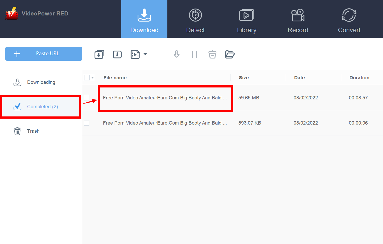Click the date of the 59.65 MB file
The height and width of the screenshot is (244, 383).
coord(306,98)
